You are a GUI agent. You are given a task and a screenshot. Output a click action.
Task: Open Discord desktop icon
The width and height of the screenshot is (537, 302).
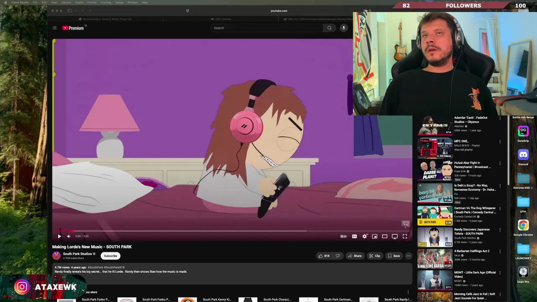(x=523, y=155)
